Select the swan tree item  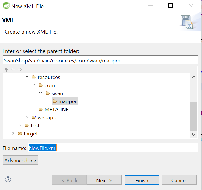click(57, 93)
